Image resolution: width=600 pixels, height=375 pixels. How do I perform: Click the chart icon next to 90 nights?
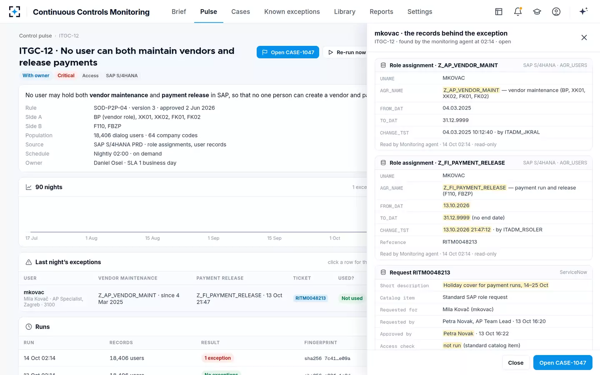point(29,187)
